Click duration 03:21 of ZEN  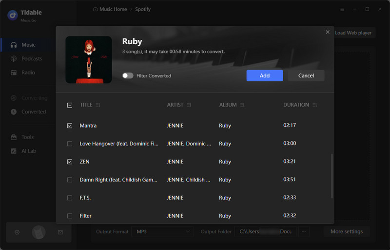coord(290,161)
